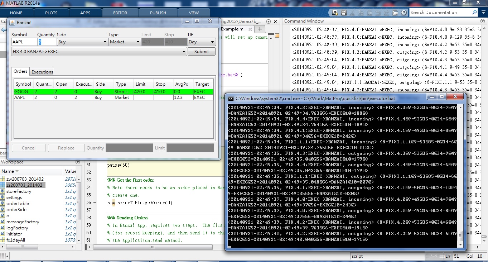Viewport: 488px width, 262px height.
Task: Select the messageFactory variable in the Workspace
Action: [x=23, y=222]
